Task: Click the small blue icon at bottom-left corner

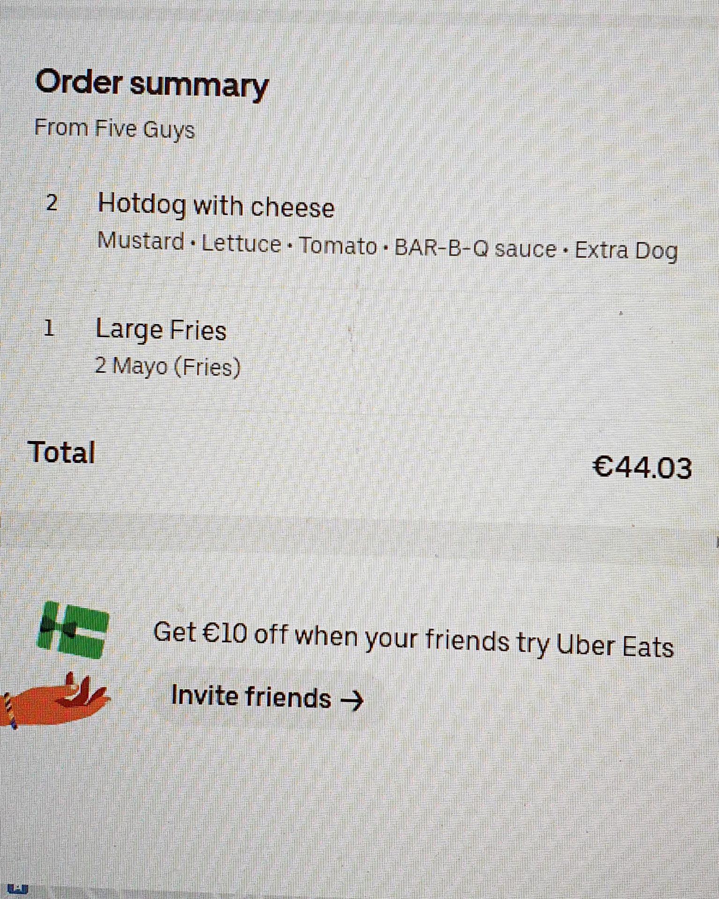Action: [x=18, y=888]
